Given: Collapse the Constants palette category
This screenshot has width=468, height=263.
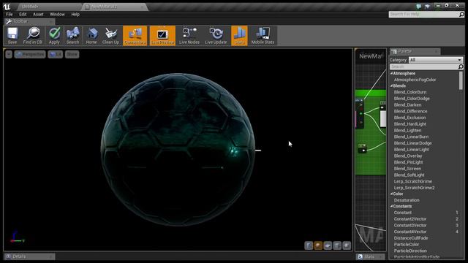Looking at the screenshot, I should 392,206.
